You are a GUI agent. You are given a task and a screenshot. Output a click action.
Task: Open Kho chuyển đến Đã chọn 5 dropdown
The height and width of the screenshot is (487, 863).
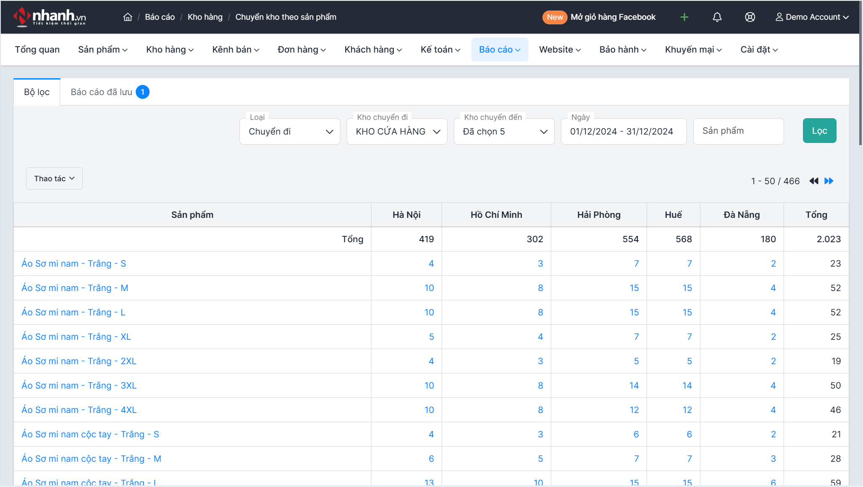point(504,132)
